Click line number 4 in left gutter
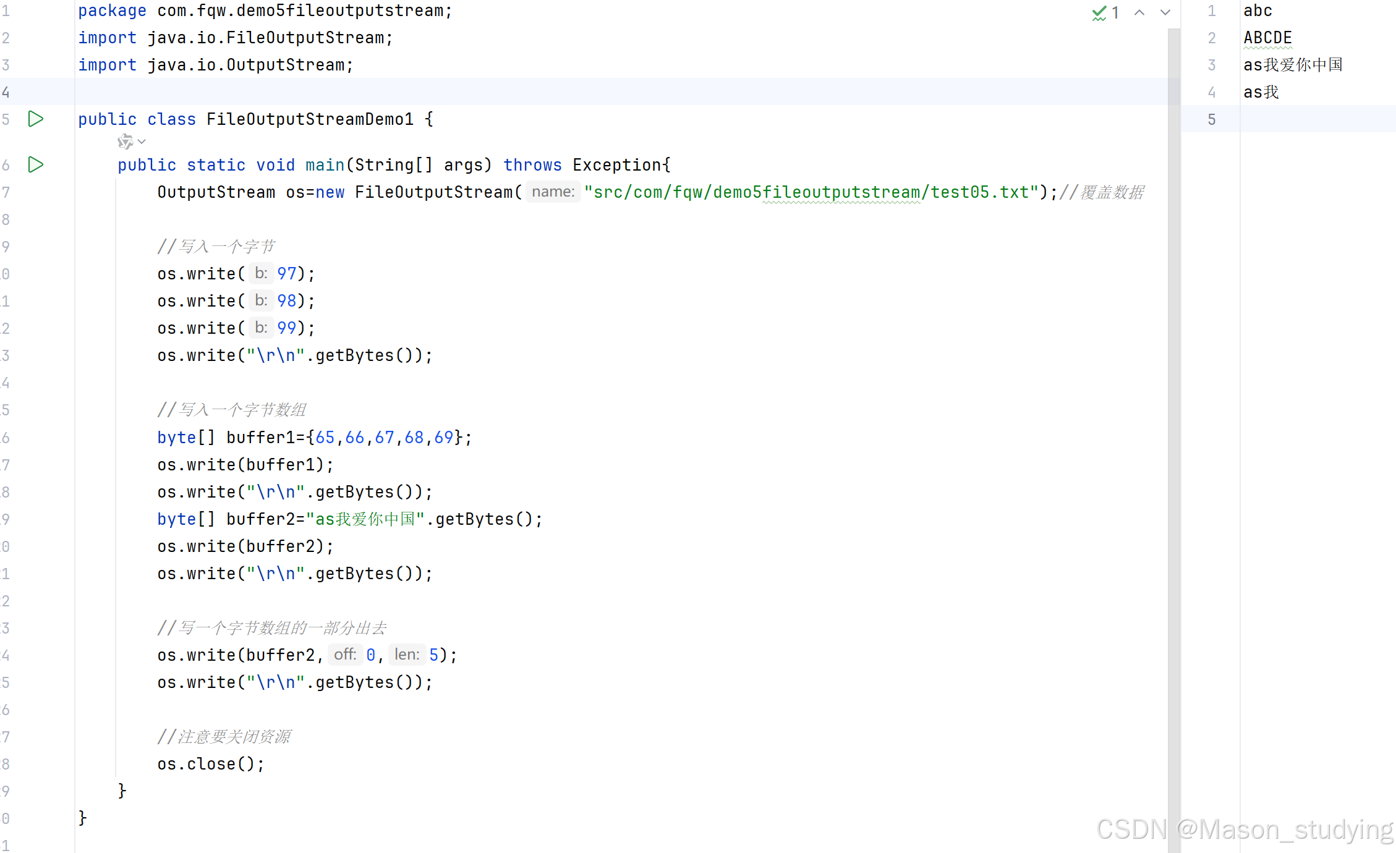Viewport: 1396px width, 853px height. (x=6, y=92)
